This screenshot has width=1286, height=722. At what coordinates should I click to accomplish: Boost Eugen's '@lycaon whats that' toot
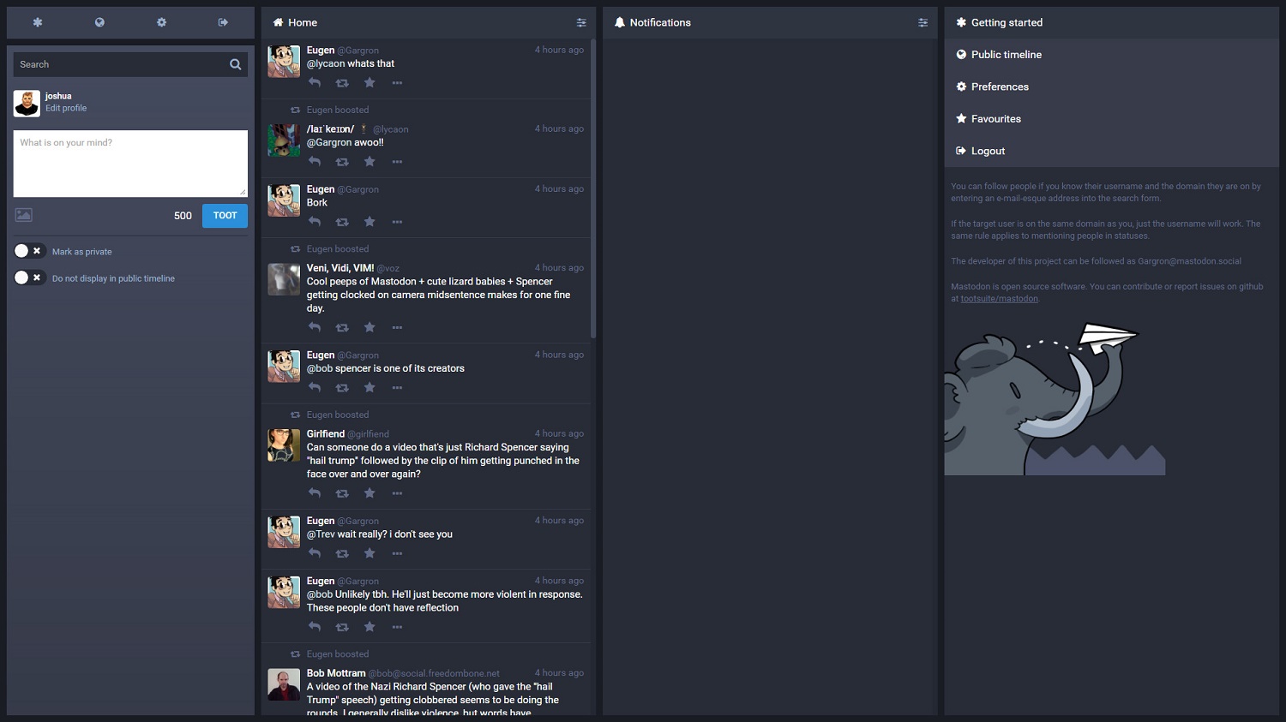[x=342, y=83]
